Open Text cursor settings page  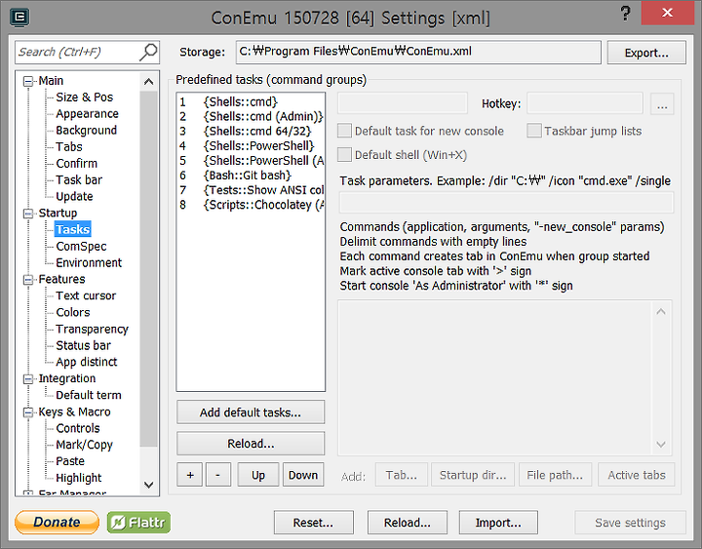[86, 296]
